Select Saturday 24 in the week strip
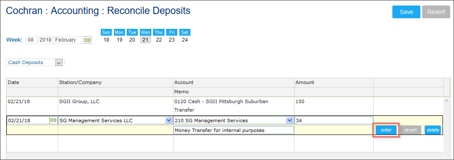 pyautogui.click(x=185, y=40)
